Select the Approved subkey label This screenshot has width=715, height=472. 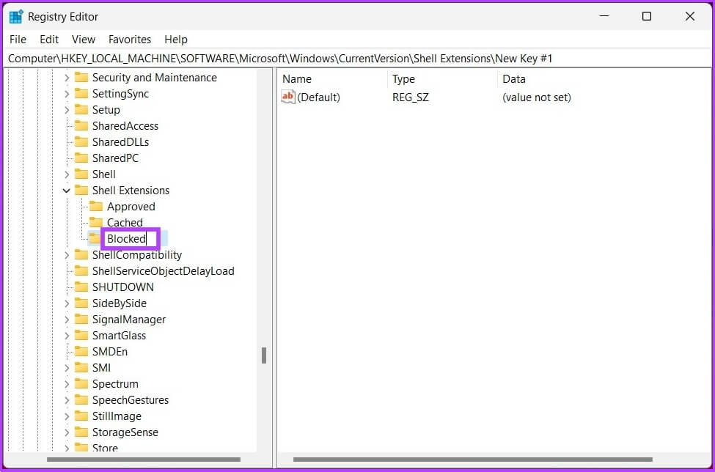131,207
